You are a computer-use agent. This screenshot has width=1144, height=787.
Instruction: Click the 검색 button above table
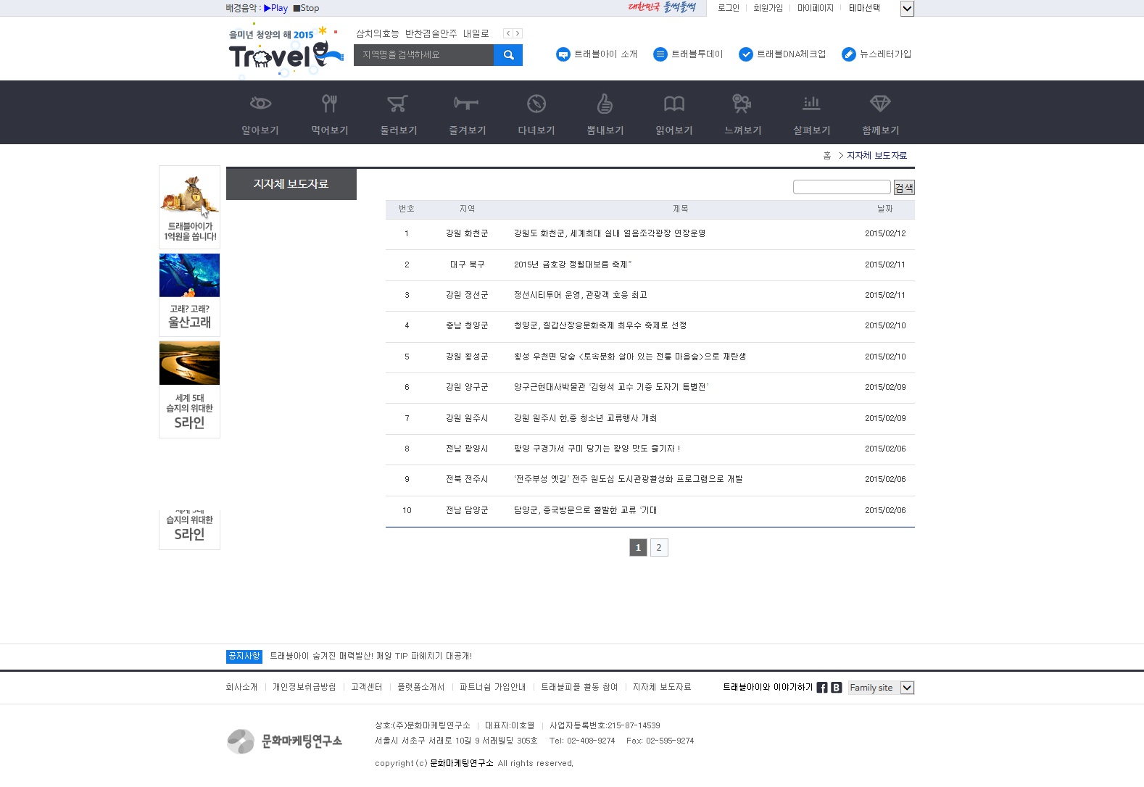click(904, 188)
